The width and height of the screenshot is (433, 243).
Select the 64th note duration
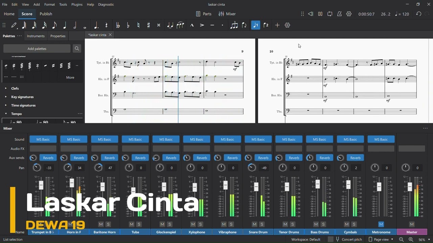[24, 25]
